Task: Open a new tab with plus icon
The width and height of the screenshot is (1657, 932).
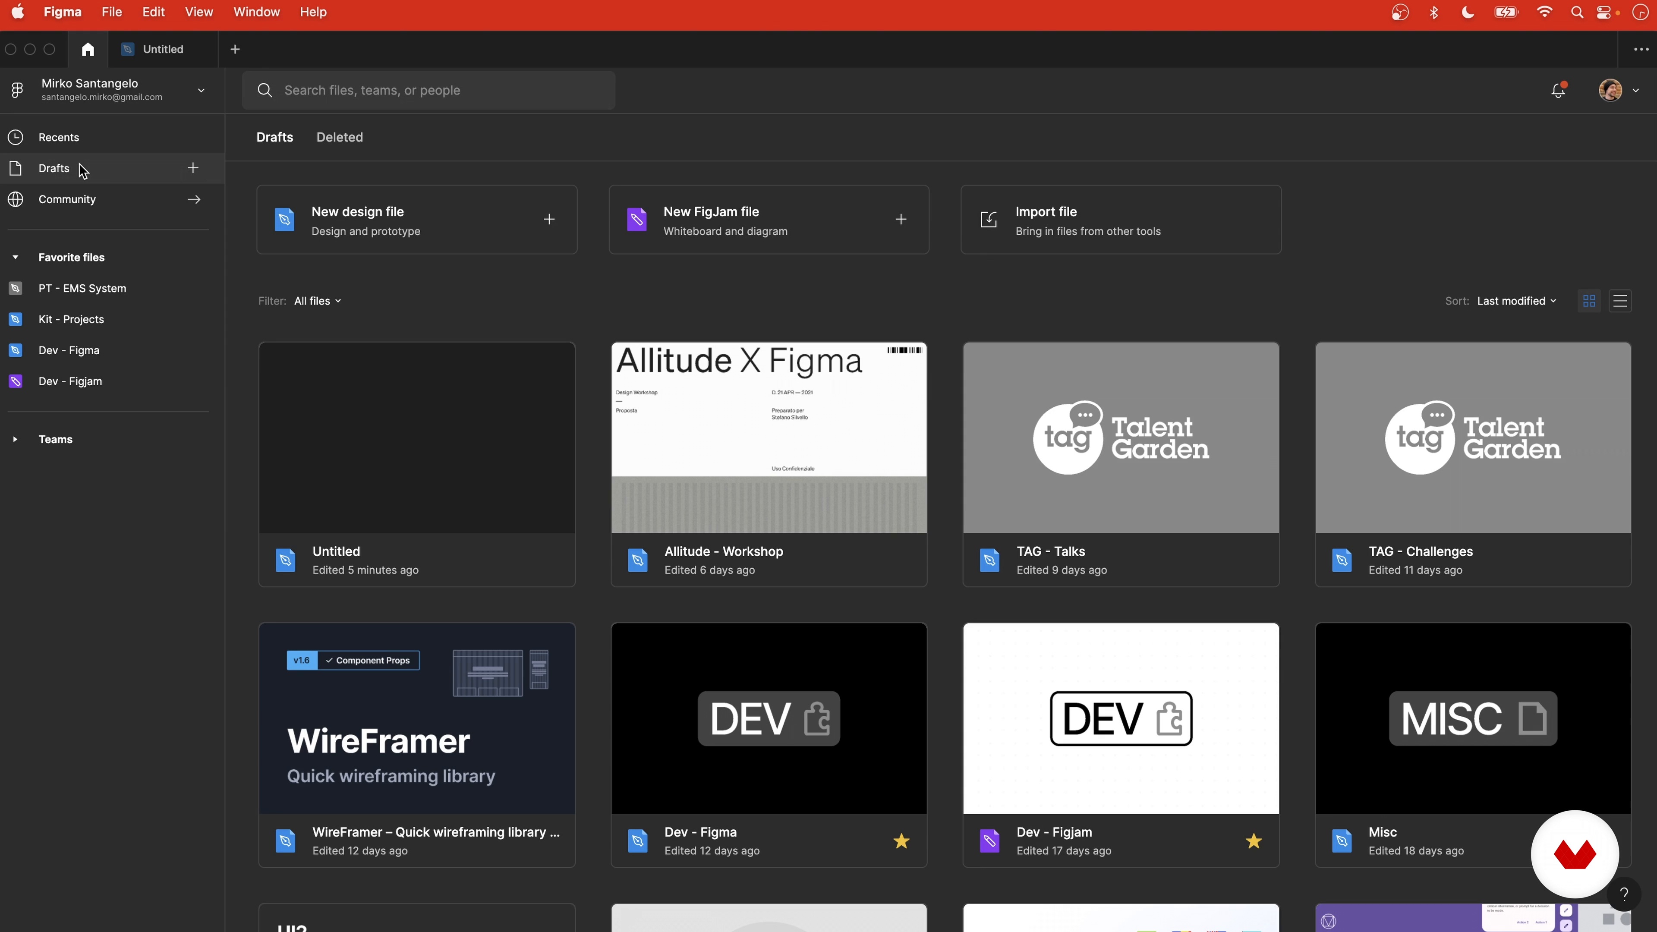Action: 236,50
